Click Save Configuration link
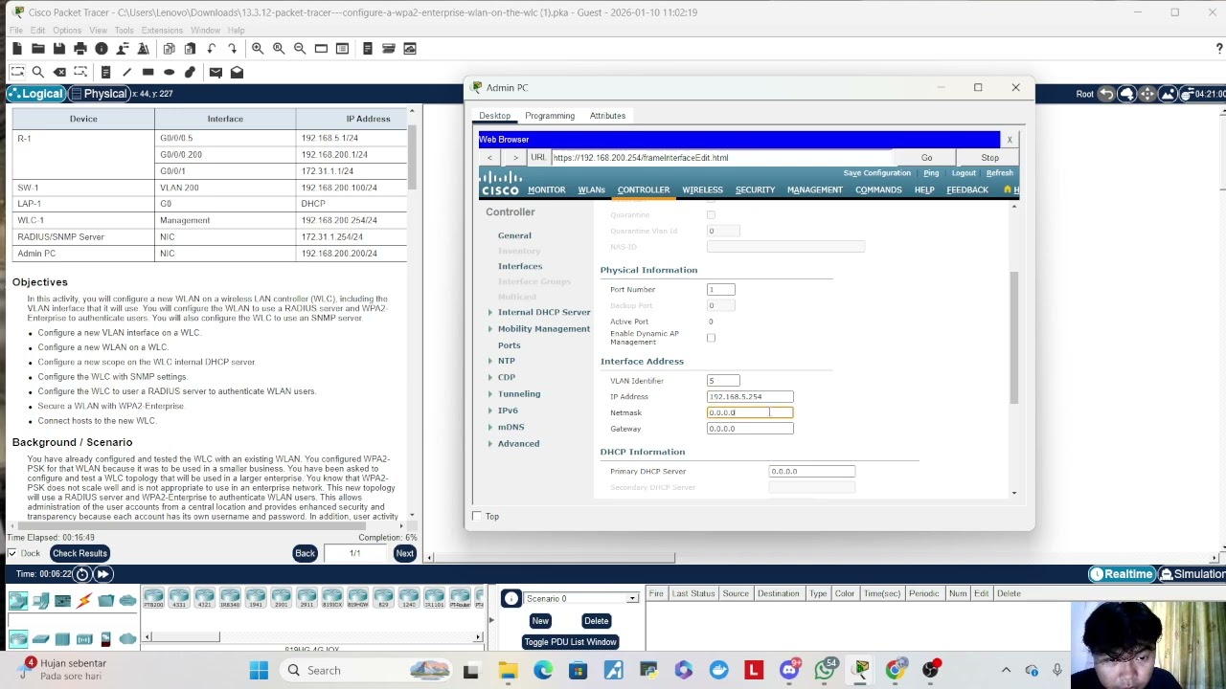 [x=876, y=173]
